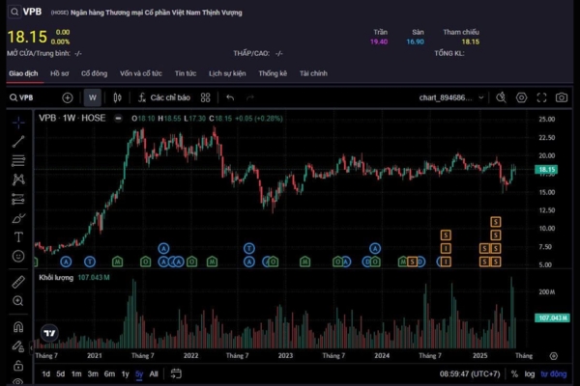580x386 pixels.
Task: Open the emoji icons tool
Action: click(x=18, y=257)
